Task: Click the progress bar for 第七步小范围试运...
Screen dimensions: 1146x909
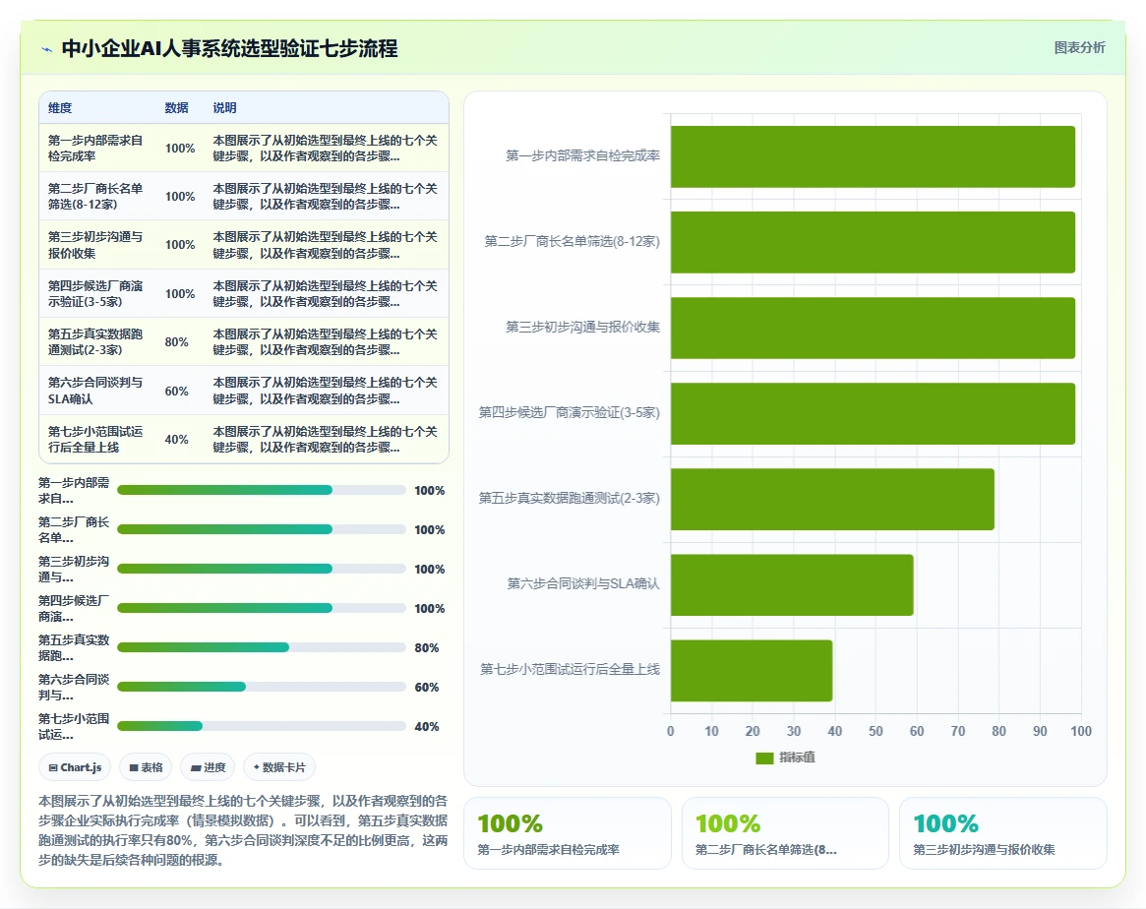Action: 261,726
